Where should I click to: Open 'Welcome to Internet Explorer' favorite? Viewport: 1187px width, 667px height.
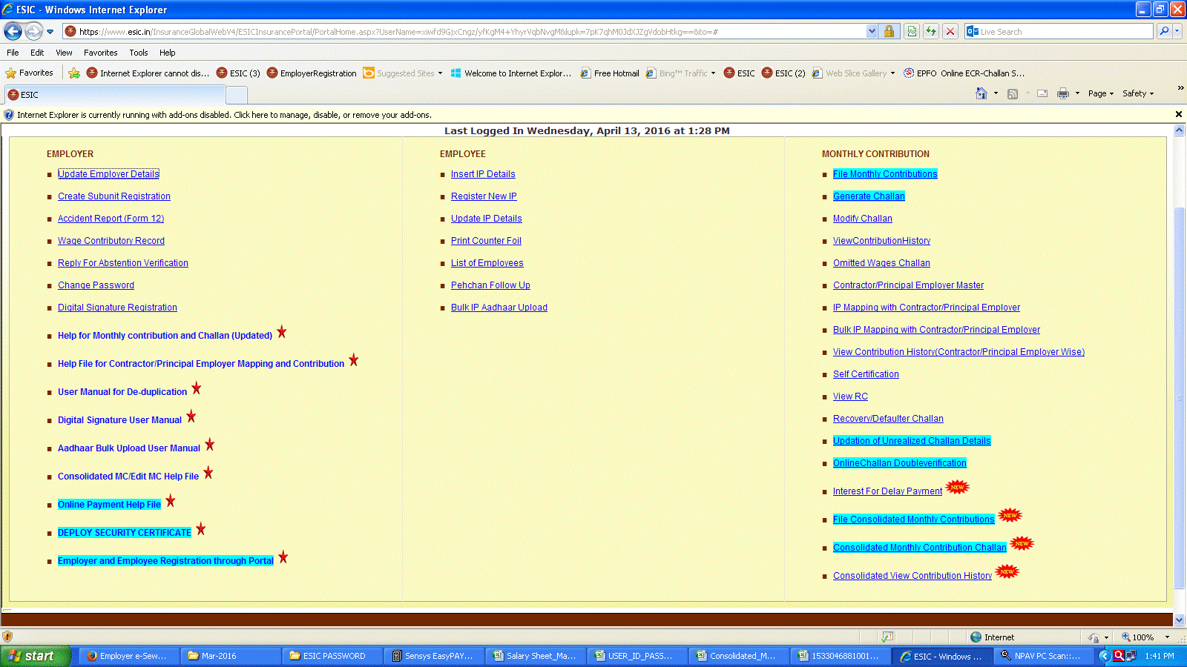tap(511, 73)
